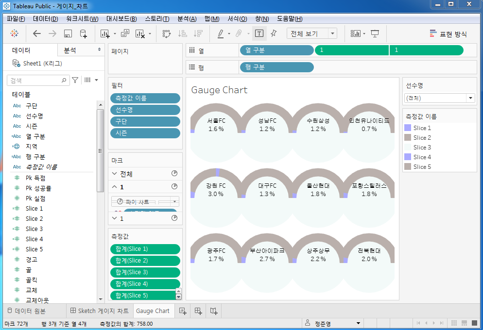The height and width of the screenshot is (330, 483).
Task: Click the show/hide cards icon
Action: tap(356, 33)
